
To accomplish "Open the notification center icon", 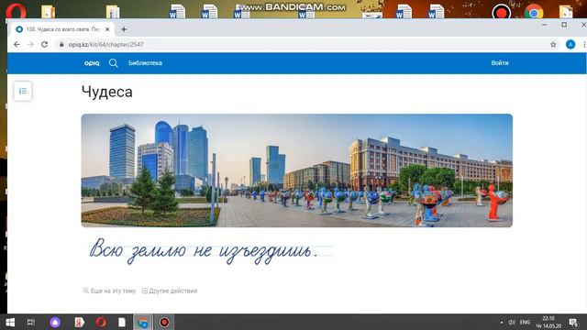I will (x=573, y=322).
